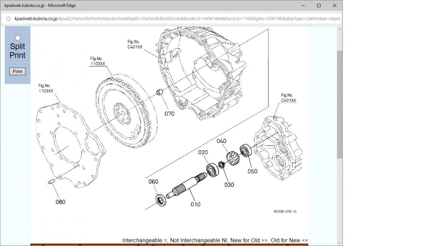Minimize the Edge window
443x246 pixels.
303,6
